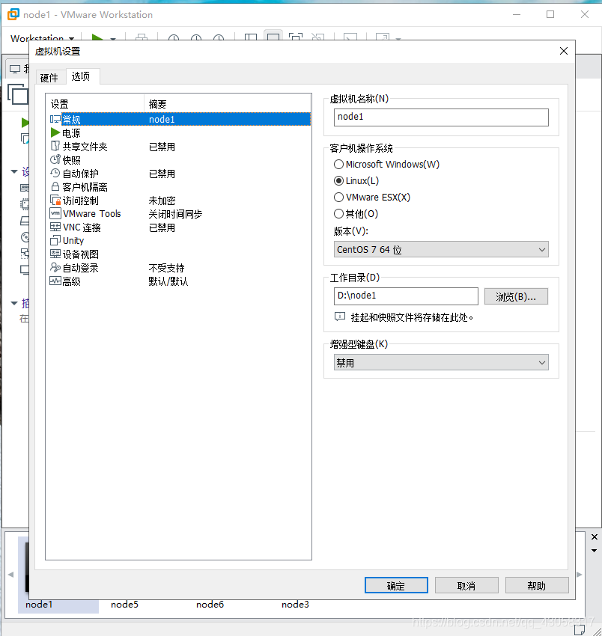The image size is (602, 636).
Task: Select the VMware Tools settings row
Action: pos(180,213)
